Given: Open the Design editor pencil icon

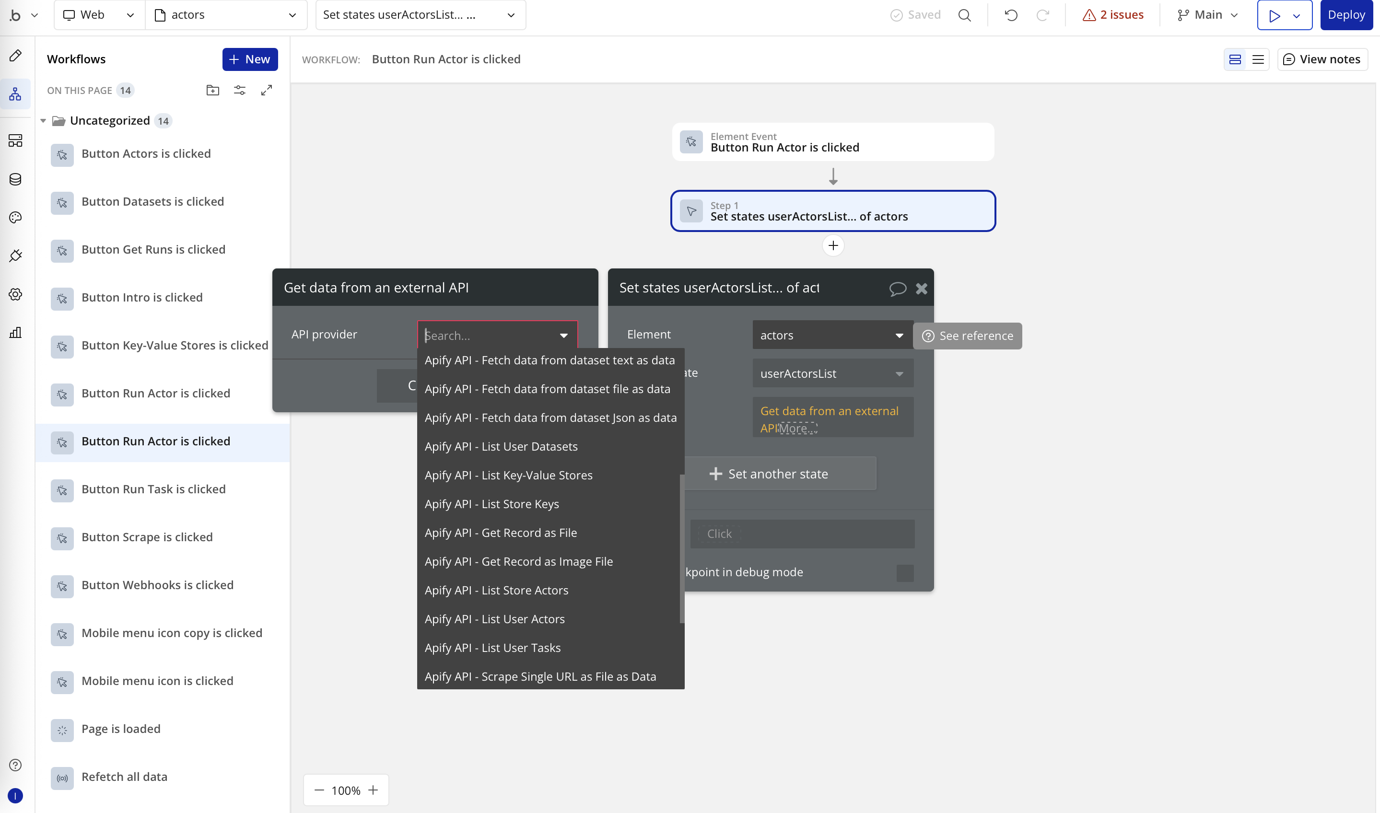Looking at the screenshot, I should pyautogui.click(x=15, y=55).
